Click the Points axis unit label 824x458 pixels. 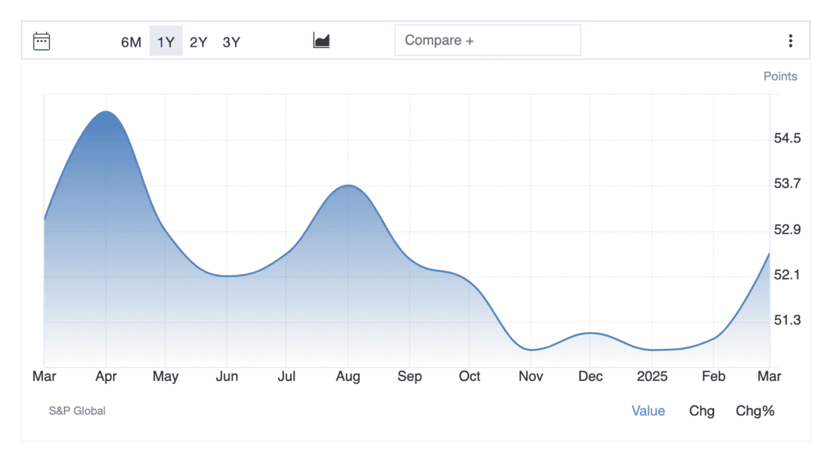[780, 76]
